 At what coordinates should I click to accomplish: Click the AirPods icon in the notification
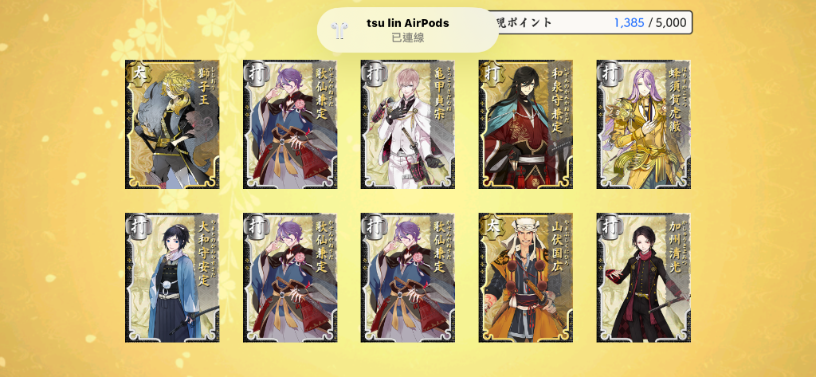pos(339,30)
